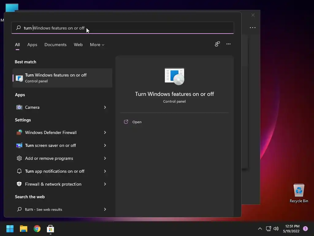Switch to the Documents search tab

[x=56, y=45]
